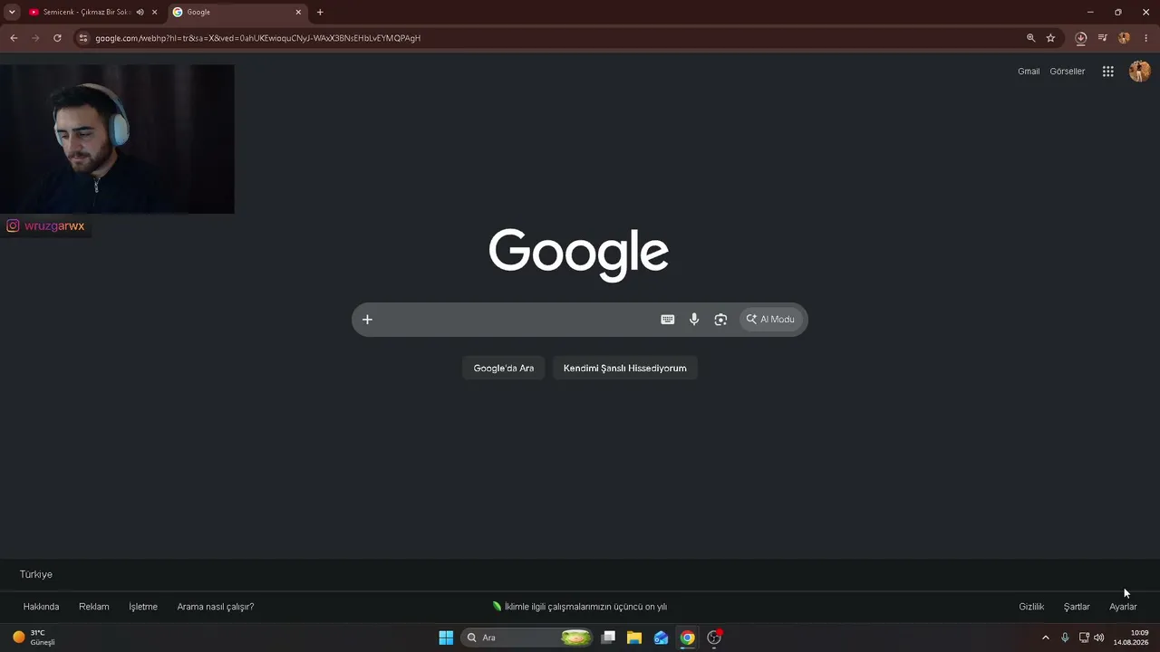Image resolution: width=1160 pixels, height=652 pixels.
Task: Search by image with the lens icon
Action: point(720,320)
